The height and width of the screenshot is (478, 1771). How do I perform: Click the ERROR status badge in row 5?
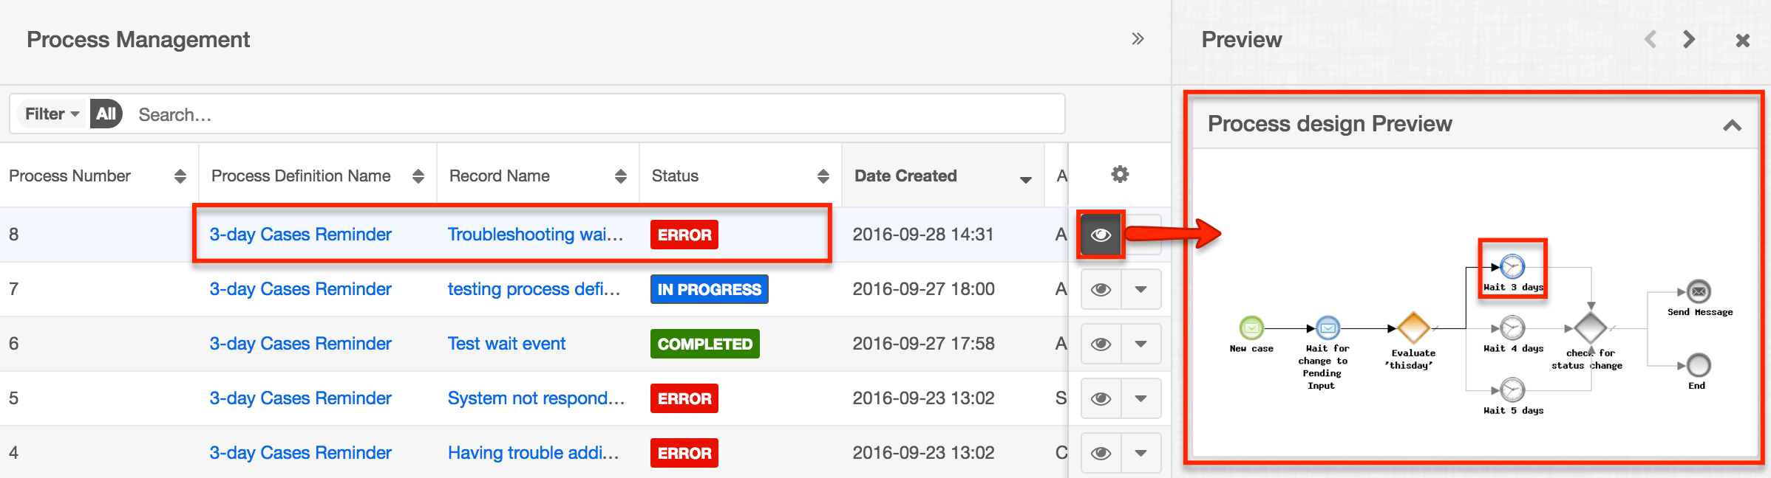(x=684, y=398)
